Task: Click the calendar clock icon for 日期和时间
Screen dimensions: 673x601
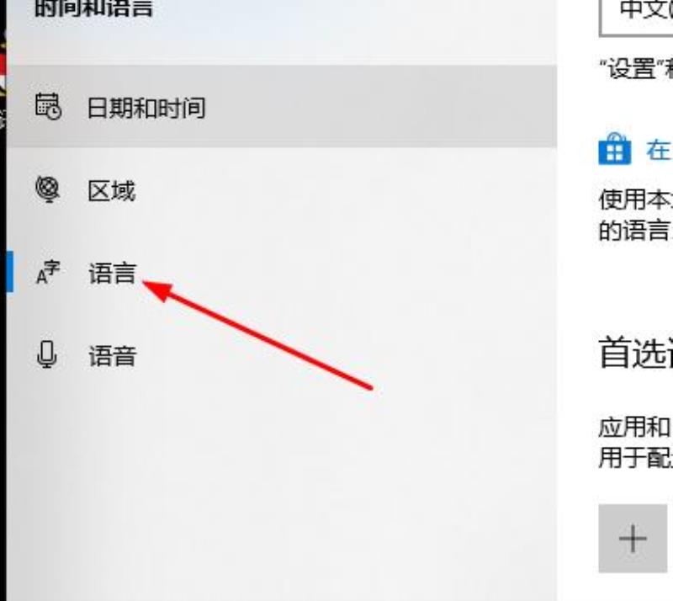Action: [x=48, y=106]
